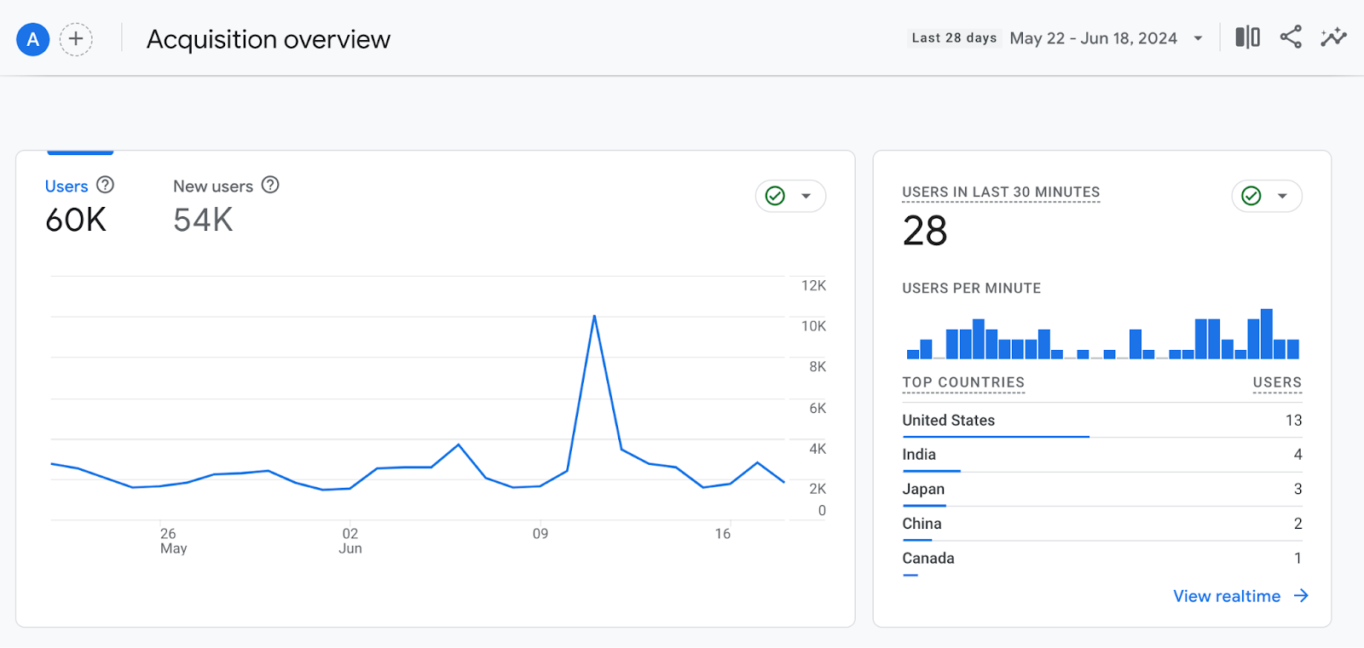Click the Last 28 days label
The height and width of the screenshot is (648, 1364).
tap(954, 38)
